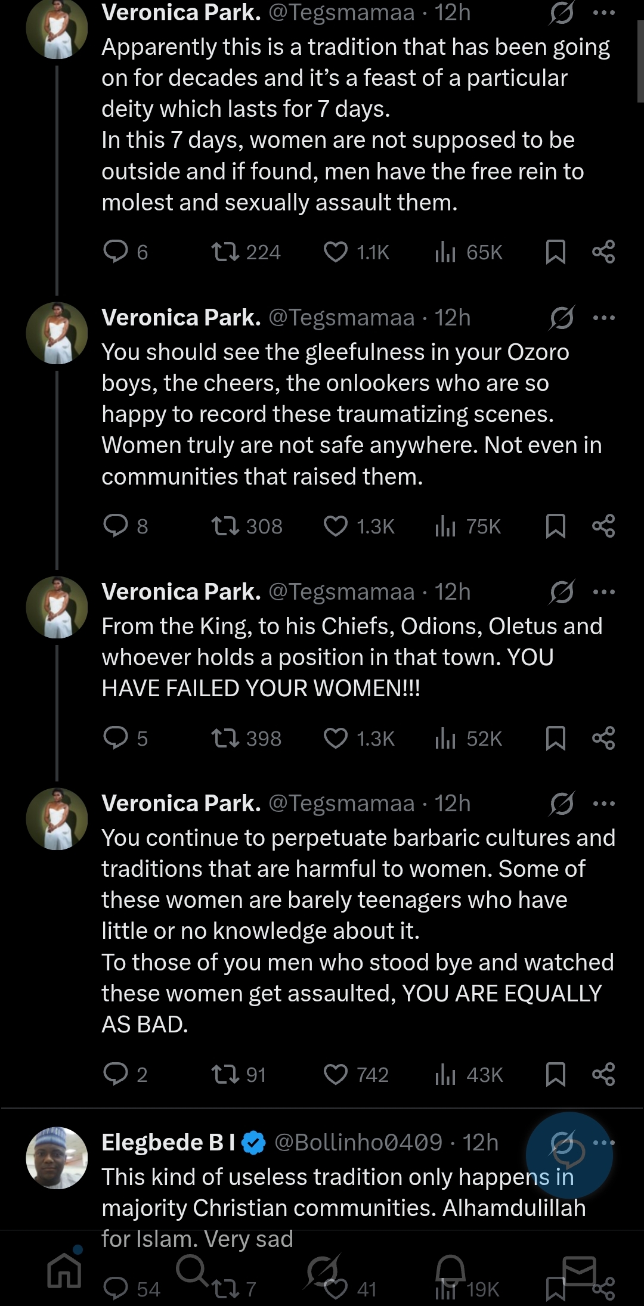Screen dimensions: 644x1306
Task: Open Elegbede B I's profile picture
Action: point(57,1158)
